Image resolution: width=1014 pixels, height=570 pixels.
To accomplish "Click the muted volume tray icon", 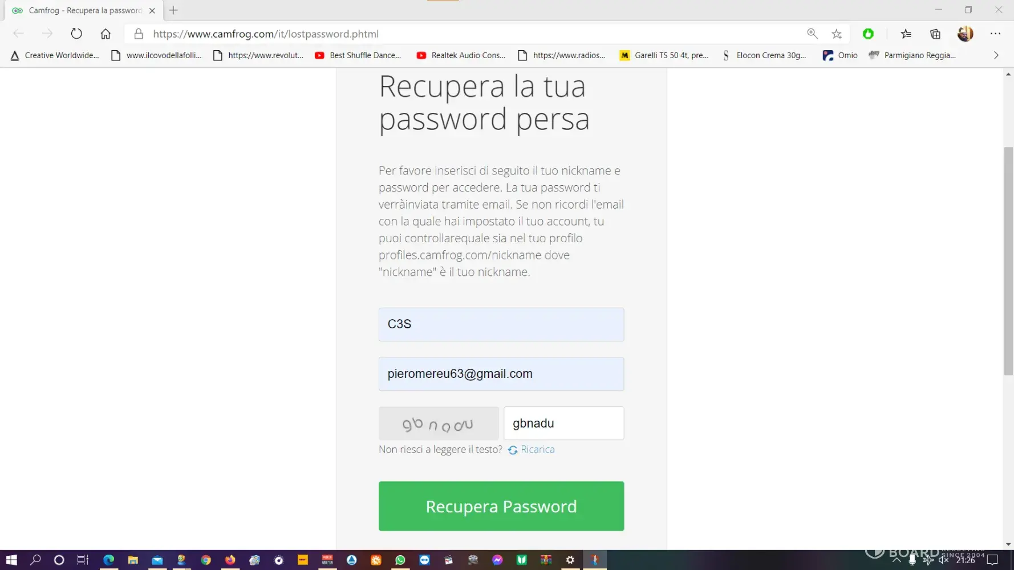I will (x=943, y=560).
